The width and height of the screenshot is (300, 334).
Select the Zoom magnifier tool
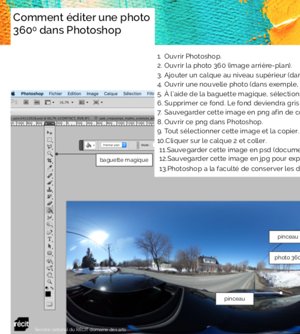point(50,282)
